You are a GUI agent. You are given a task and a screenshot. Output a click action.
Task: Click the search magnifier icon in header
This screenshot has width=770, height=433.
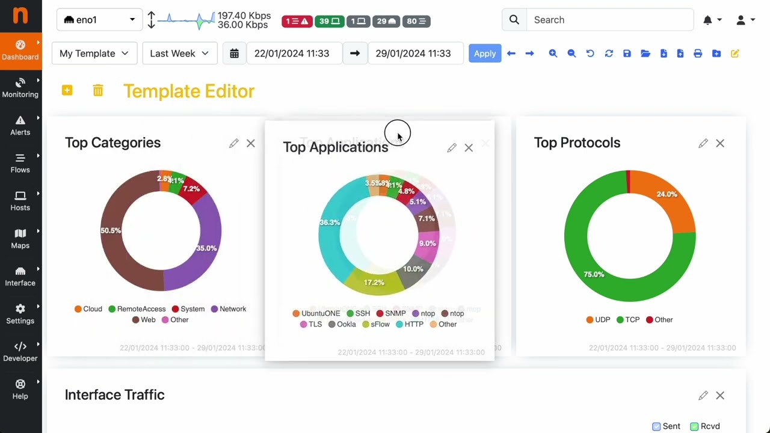point(514,20)
